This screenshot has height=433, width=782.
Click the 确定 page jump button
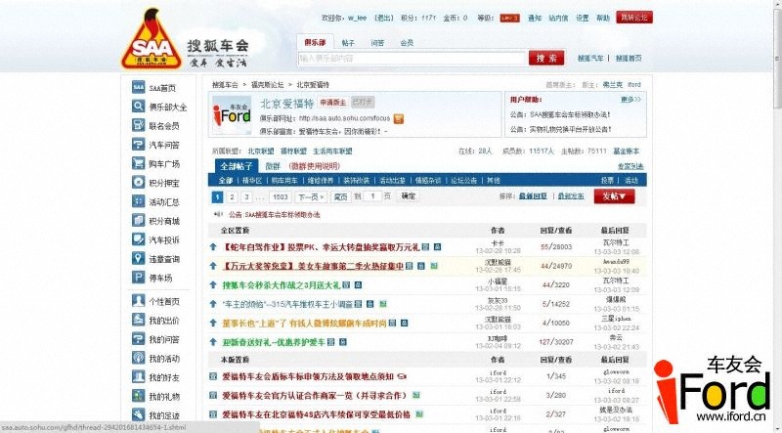coord(408,196)
